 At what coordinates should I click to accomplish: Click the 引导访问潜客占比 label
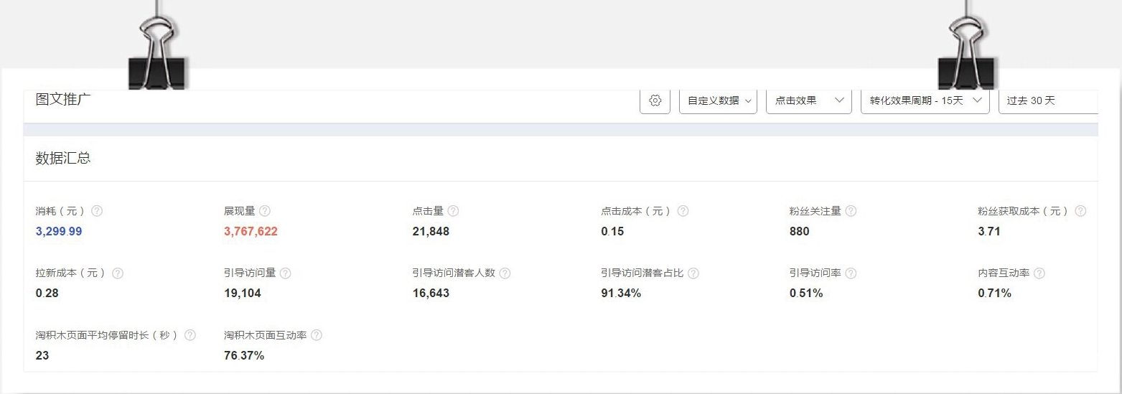[642, 273]
